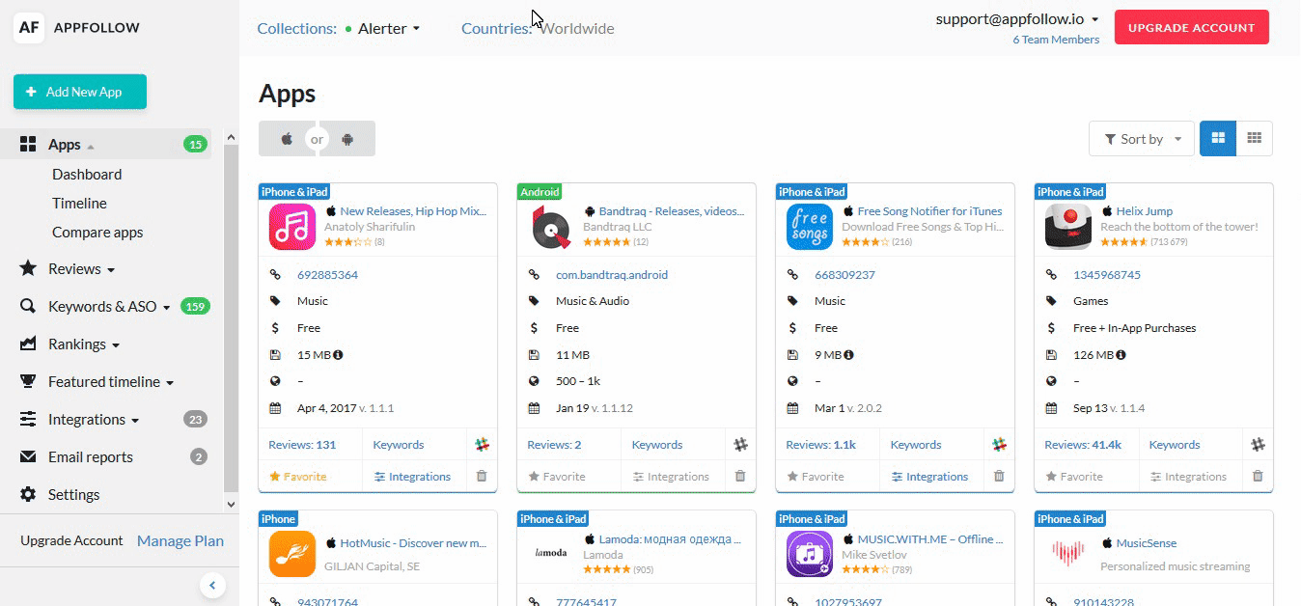Open Timeline in sidebar

79,204
